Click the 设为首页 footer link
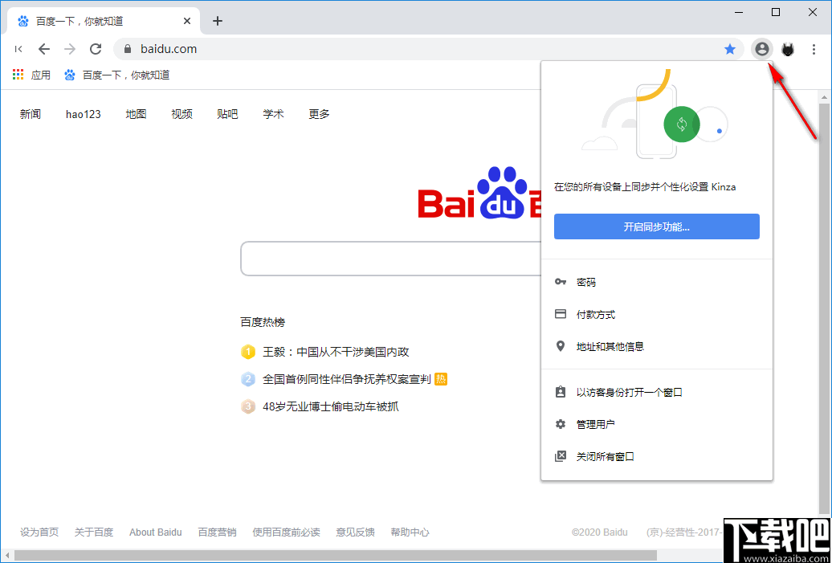The height and width of the screenshot is (563, 832). (x=39, y=532)
